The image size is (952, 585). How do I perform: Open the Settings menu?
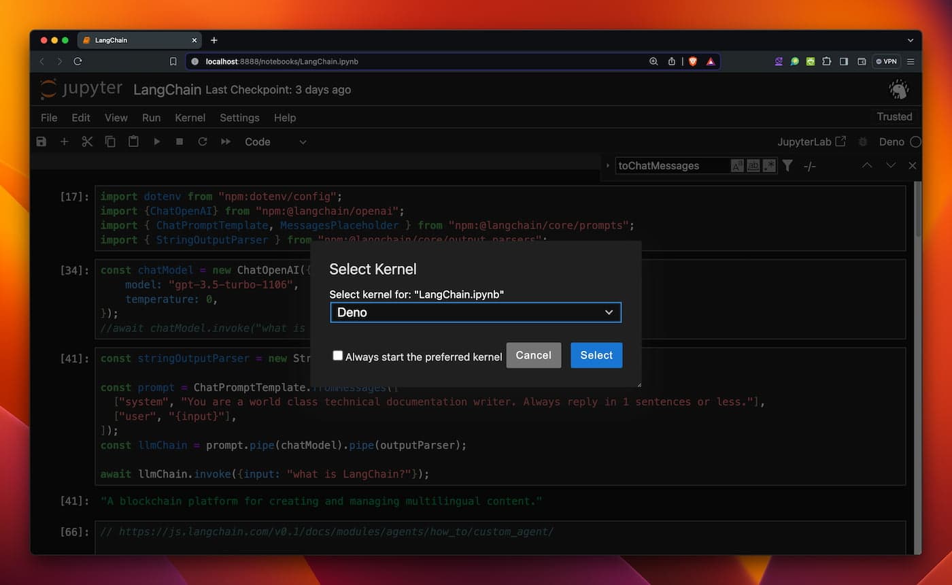pos(239,118)
